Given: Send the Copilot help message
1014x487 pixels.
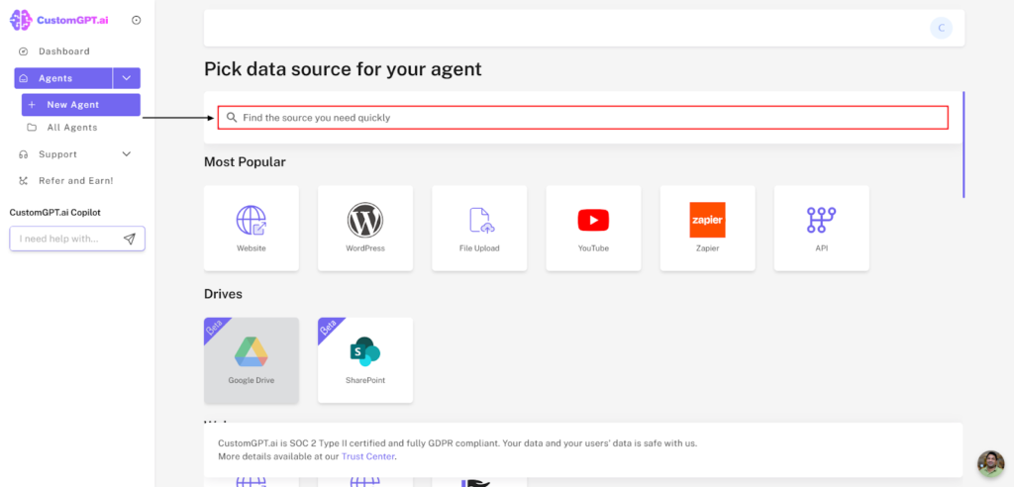Looking at the screenshot, I should point(130,239).
